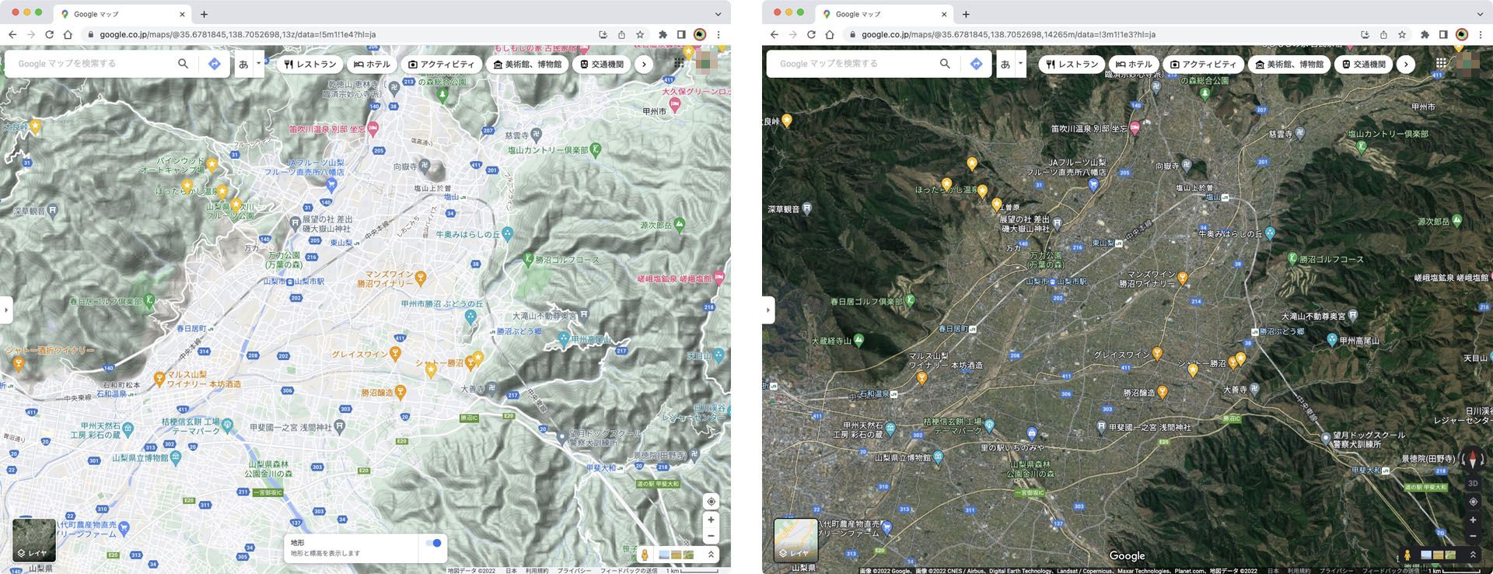Viewport: 1493px width, 574px height.
Task: Pick Street View pegman in left window
Action: point(645,555)
